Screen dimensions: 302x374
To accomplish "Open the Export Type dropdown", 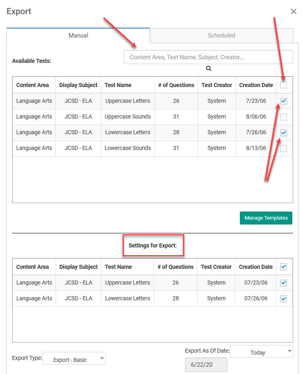I will pos(74,359).
